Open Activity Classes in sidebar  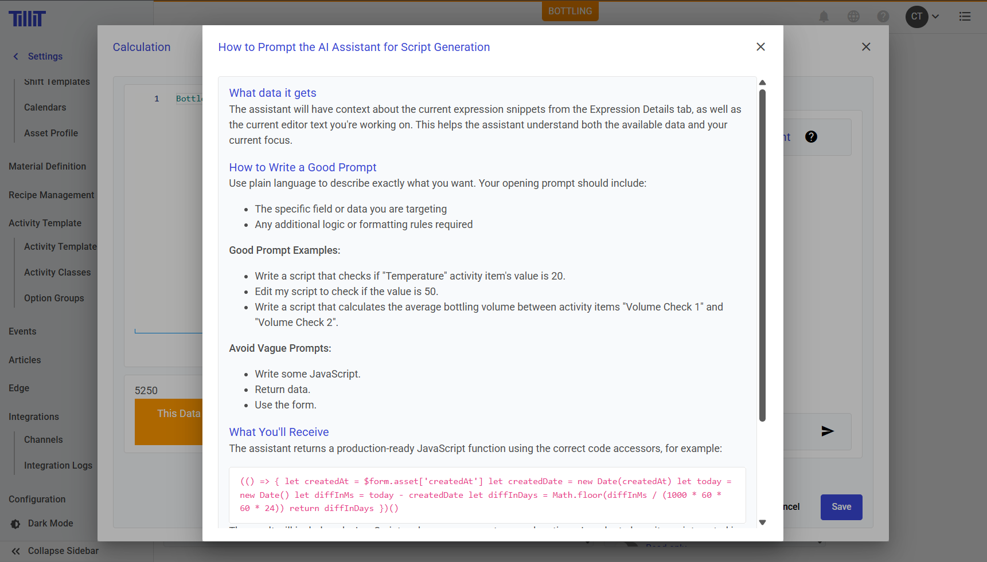pyautogui.click(x=57, y=273)
